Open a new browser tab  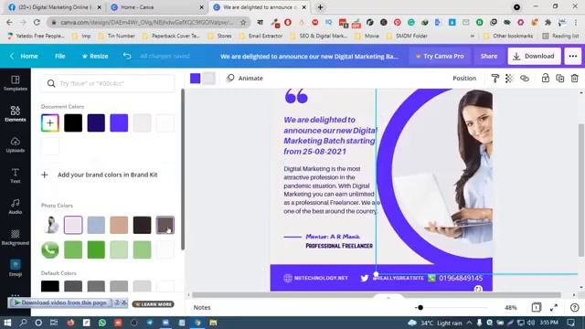(320, 7)
